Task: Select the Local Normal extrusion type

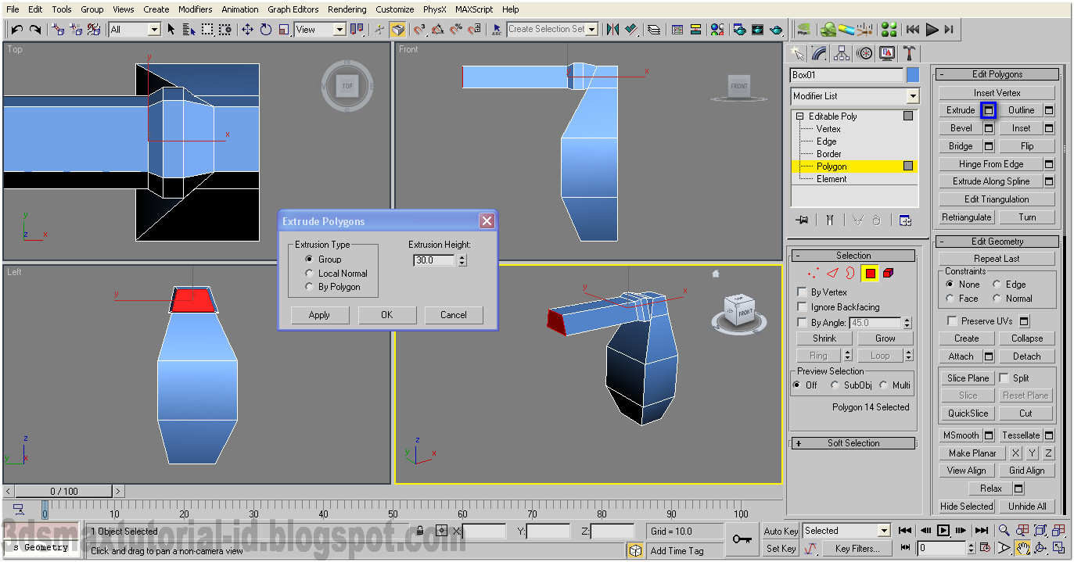Action: point(311,273)
